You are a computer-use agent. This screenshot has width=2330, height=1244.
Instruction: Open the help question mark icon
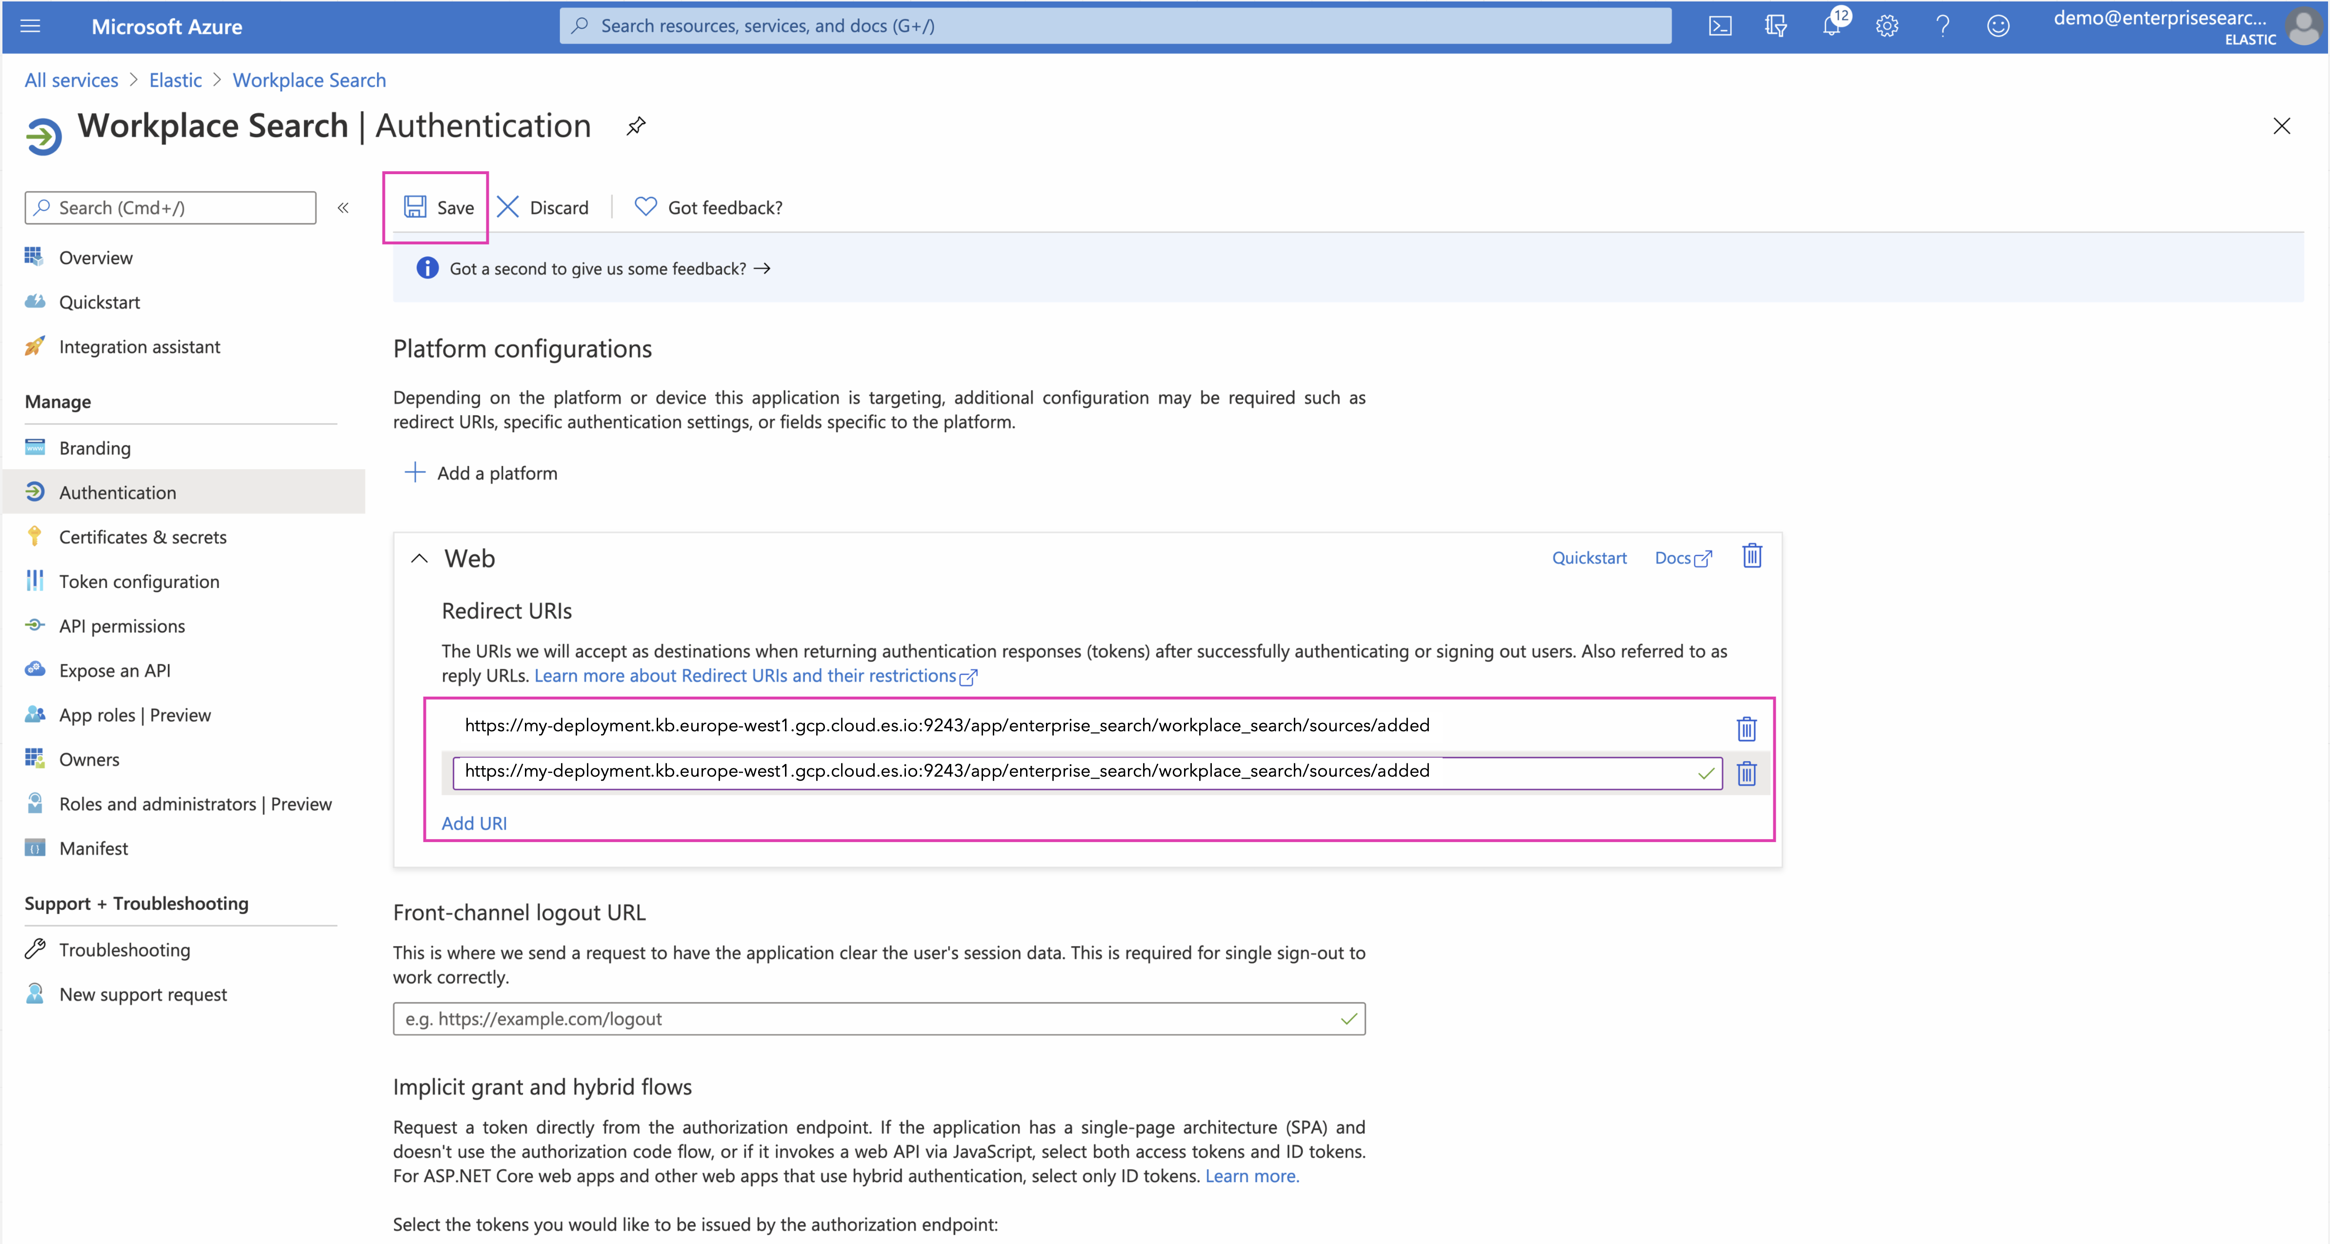tap(1942, 26)
